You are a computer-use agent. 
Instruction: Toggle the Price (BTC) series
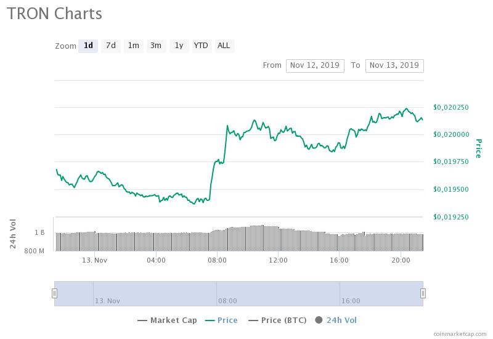(x=277, y=321)
